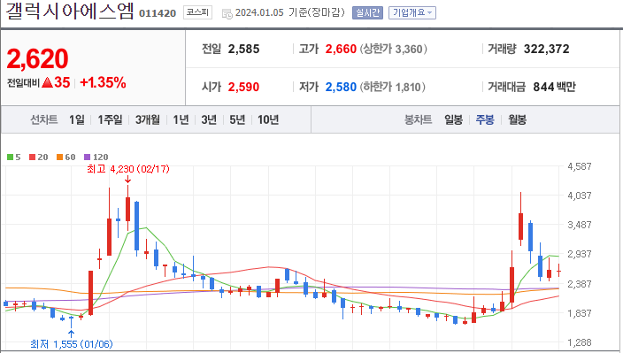Viewport: 623px width, 353px height.
Task: Click upper limit text 상한가 3,360
Action: [393, 50]
